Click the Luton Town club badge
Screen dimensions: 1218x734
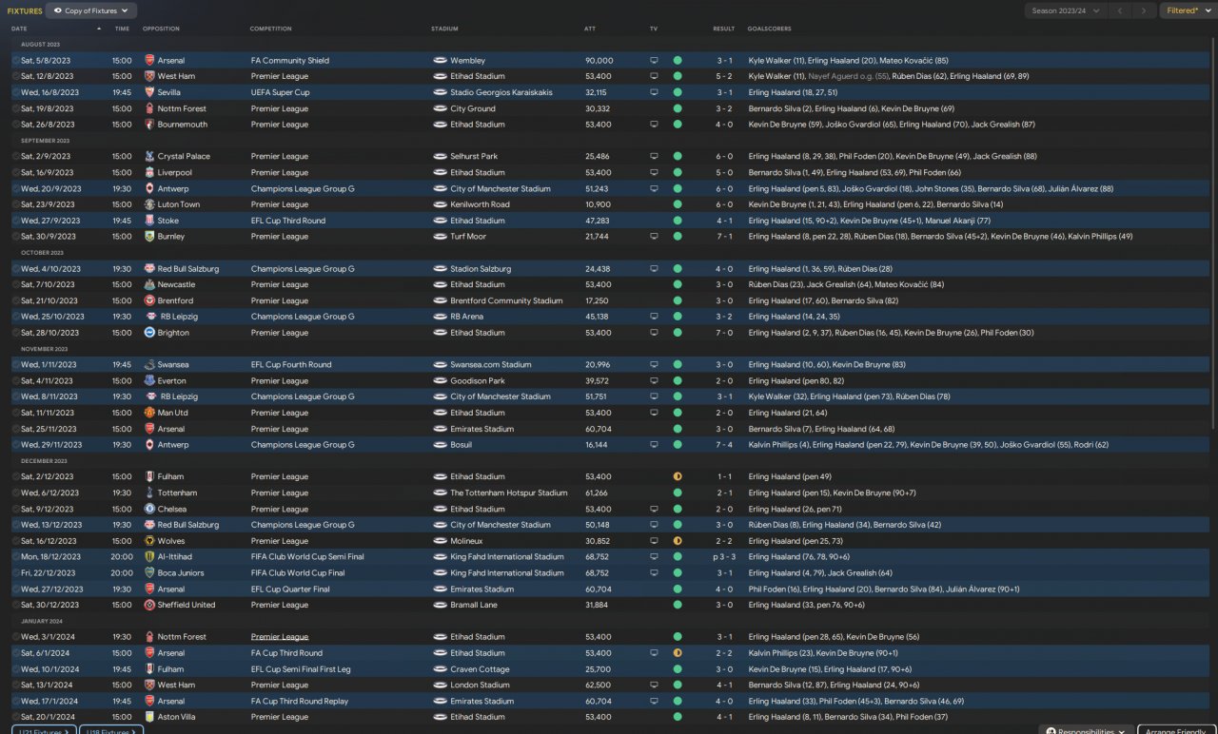tap(149, 204)
